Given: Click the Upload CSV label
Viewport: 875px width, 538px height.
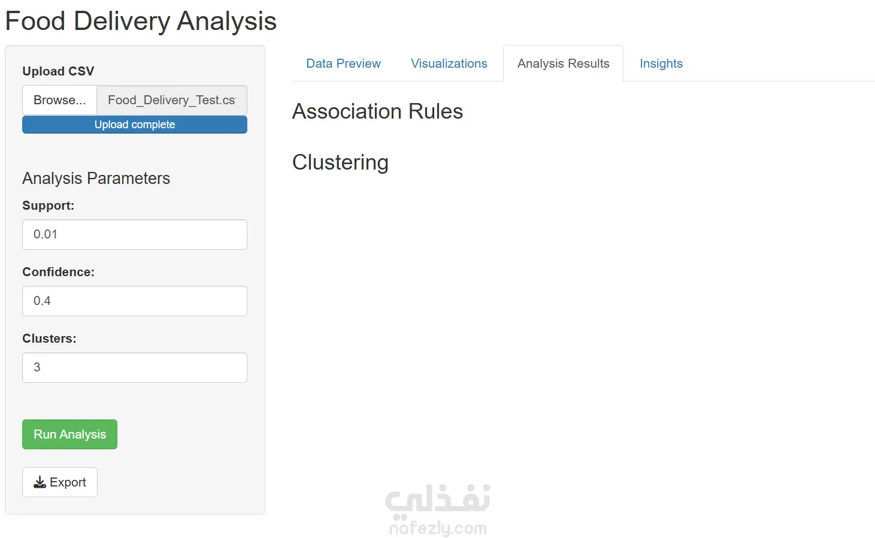Looking at the screenshot, I should coord(58,71).
